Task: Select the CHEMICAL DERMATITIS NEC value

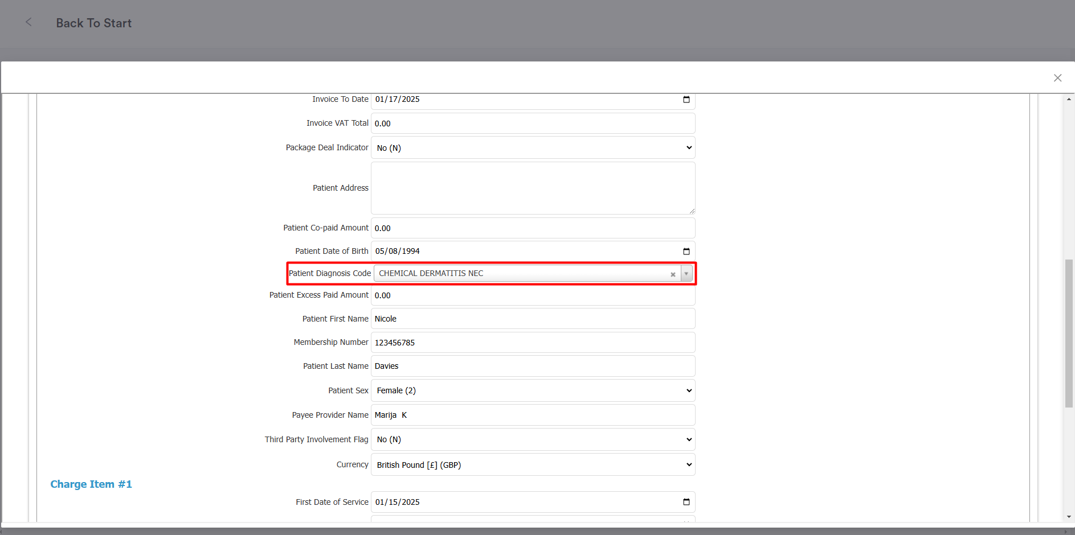Action: click(431, 273)
